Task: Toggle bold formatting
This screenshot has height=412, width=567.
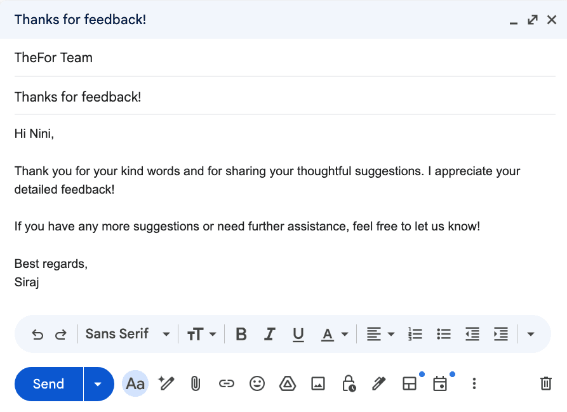Action: coord(241,334)
